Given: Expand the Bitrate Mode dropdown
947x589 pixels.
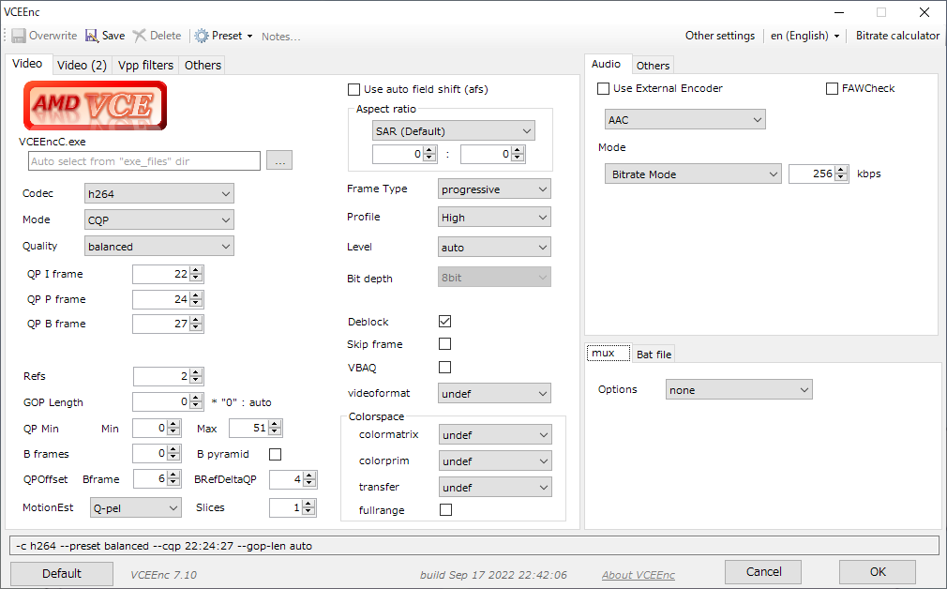Looking at the screenshot, I should point(693,174).
